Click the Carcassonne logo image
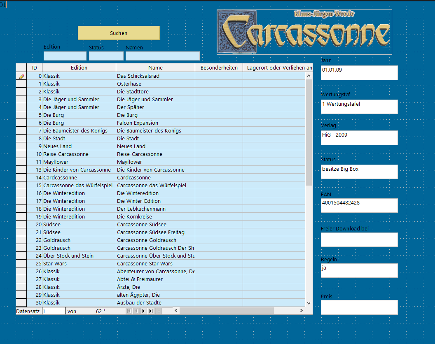Screen dimensions: 435x344 coord(304,32)
